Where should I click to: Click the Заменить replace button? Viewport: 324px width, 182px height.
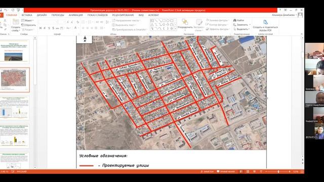(241, 25)
